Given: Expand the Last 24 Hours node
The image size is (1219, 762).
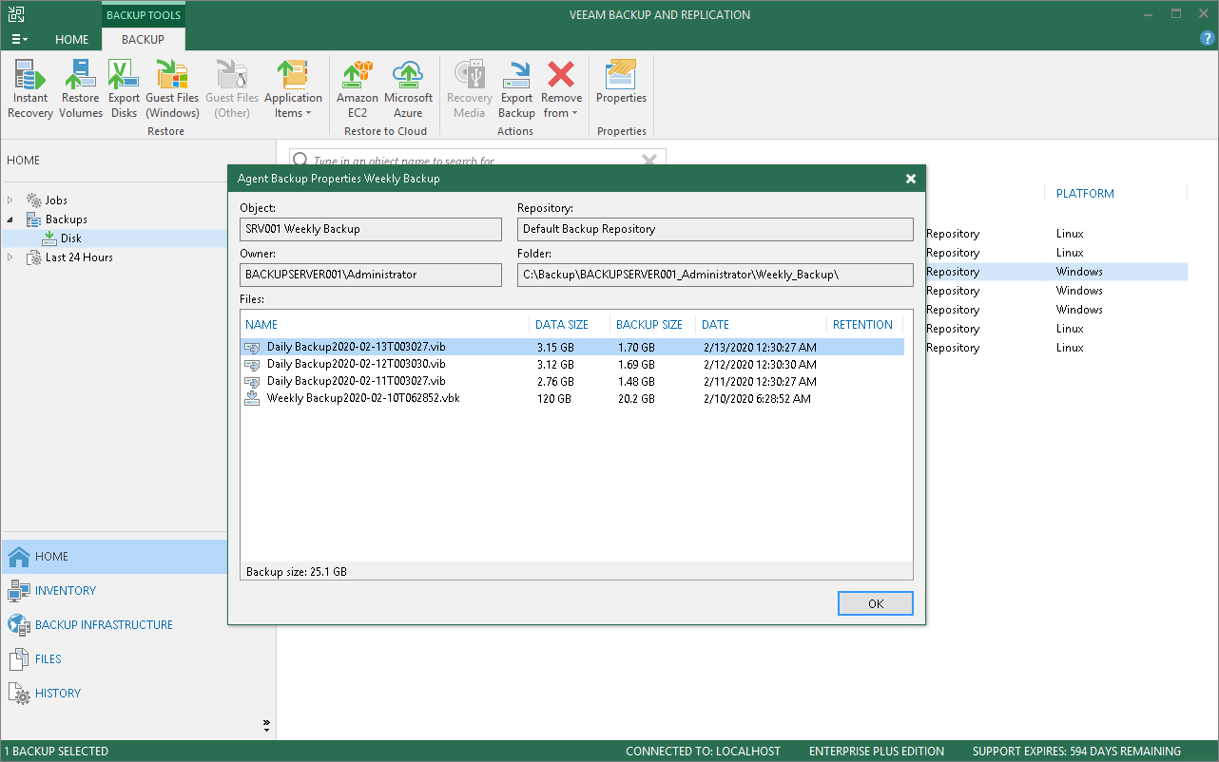Looking at the screenshot, I should (x=10, y=257).
